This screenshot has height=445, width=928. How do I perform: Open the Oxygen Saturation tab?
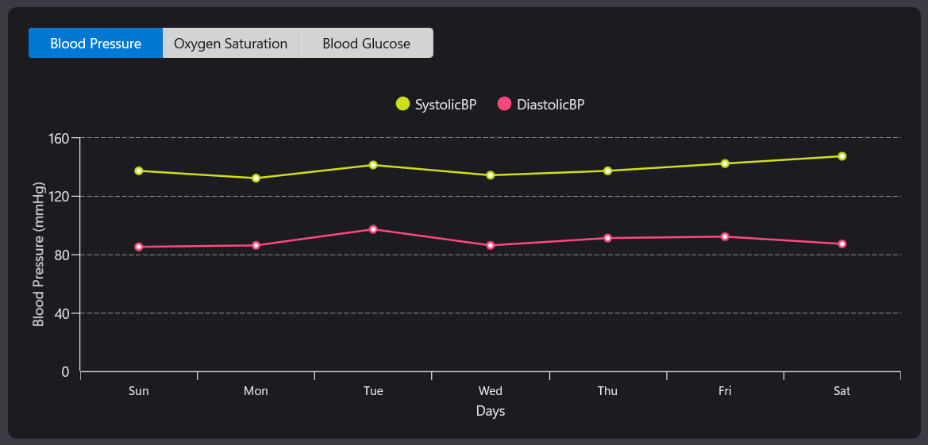[x=230, y=44]
